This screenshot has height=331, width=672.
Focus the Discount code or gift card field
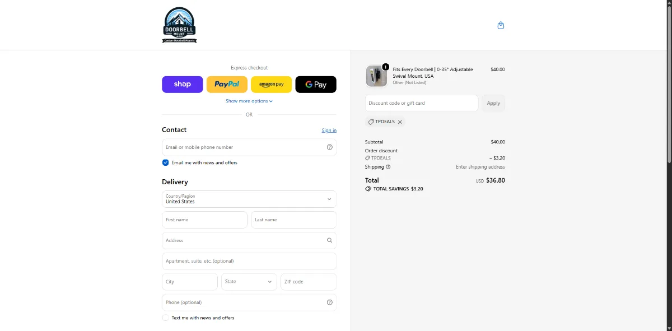pyautogui.click(x=422, y=103)
